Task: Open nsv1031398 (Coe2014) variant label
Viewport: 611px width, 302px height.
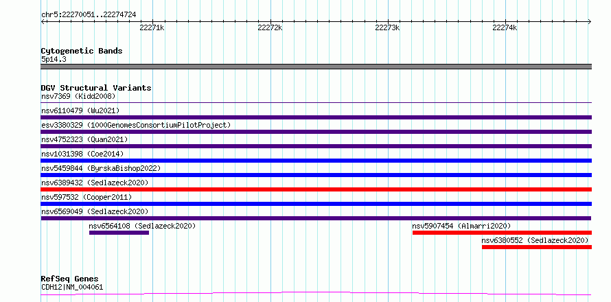Action: click(x=82, y=154)
